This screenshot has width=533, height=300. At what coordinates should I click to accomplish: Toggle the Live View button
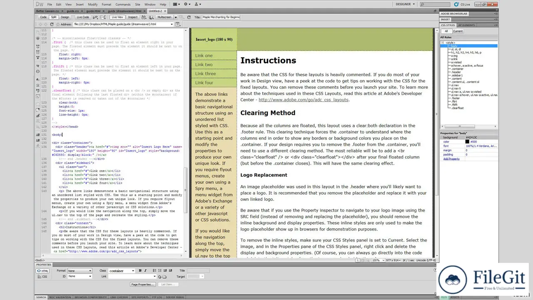tap(117, 17)
